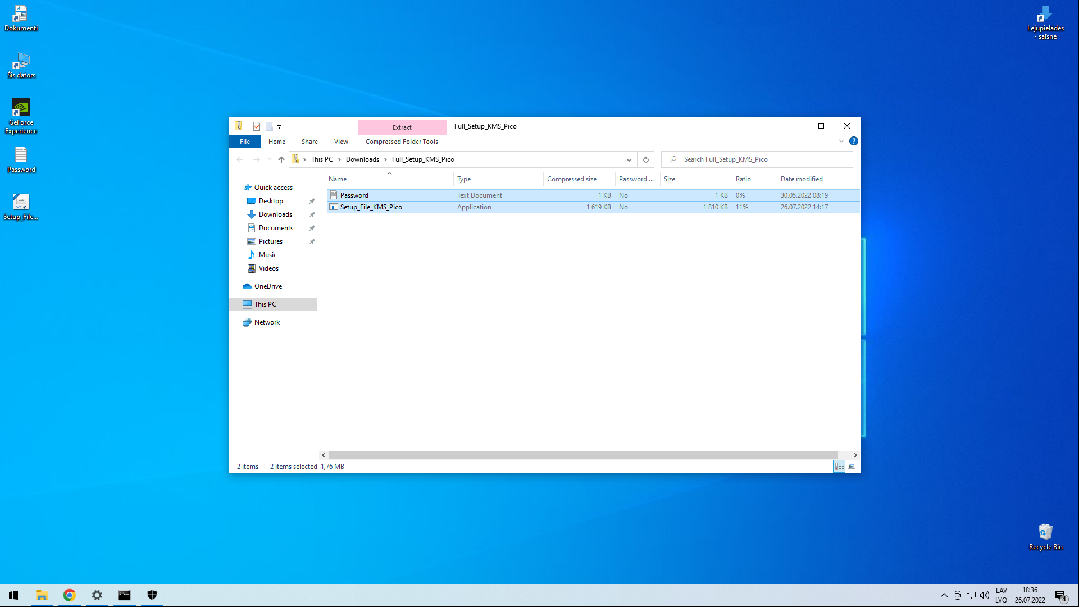Open Windows Security from taskbar

tap(152, 595)
